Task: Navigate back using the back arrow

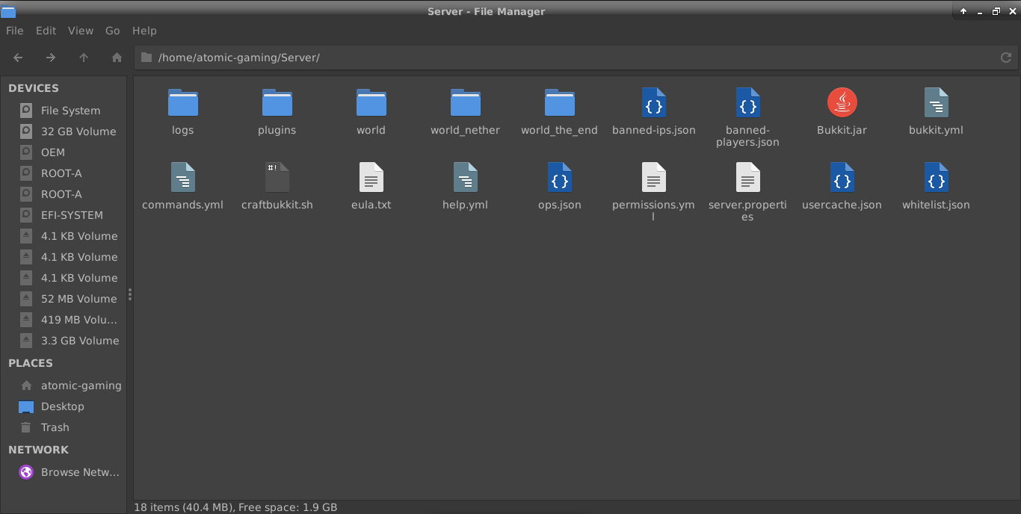Action: 17,58
